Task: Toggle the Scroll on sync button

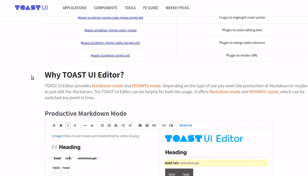Action: point(186,125)
